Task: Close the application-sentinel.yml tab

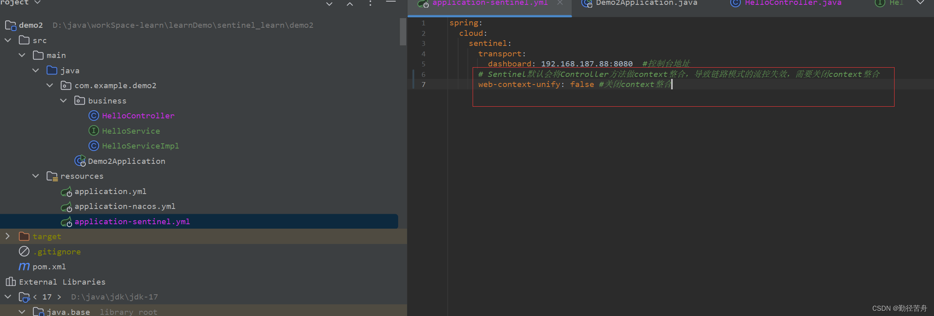Action: [x=560, y=3]
